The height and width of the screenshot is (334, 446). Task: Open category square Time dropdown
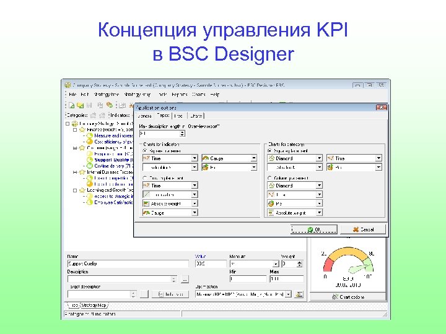tap(378, 158)
